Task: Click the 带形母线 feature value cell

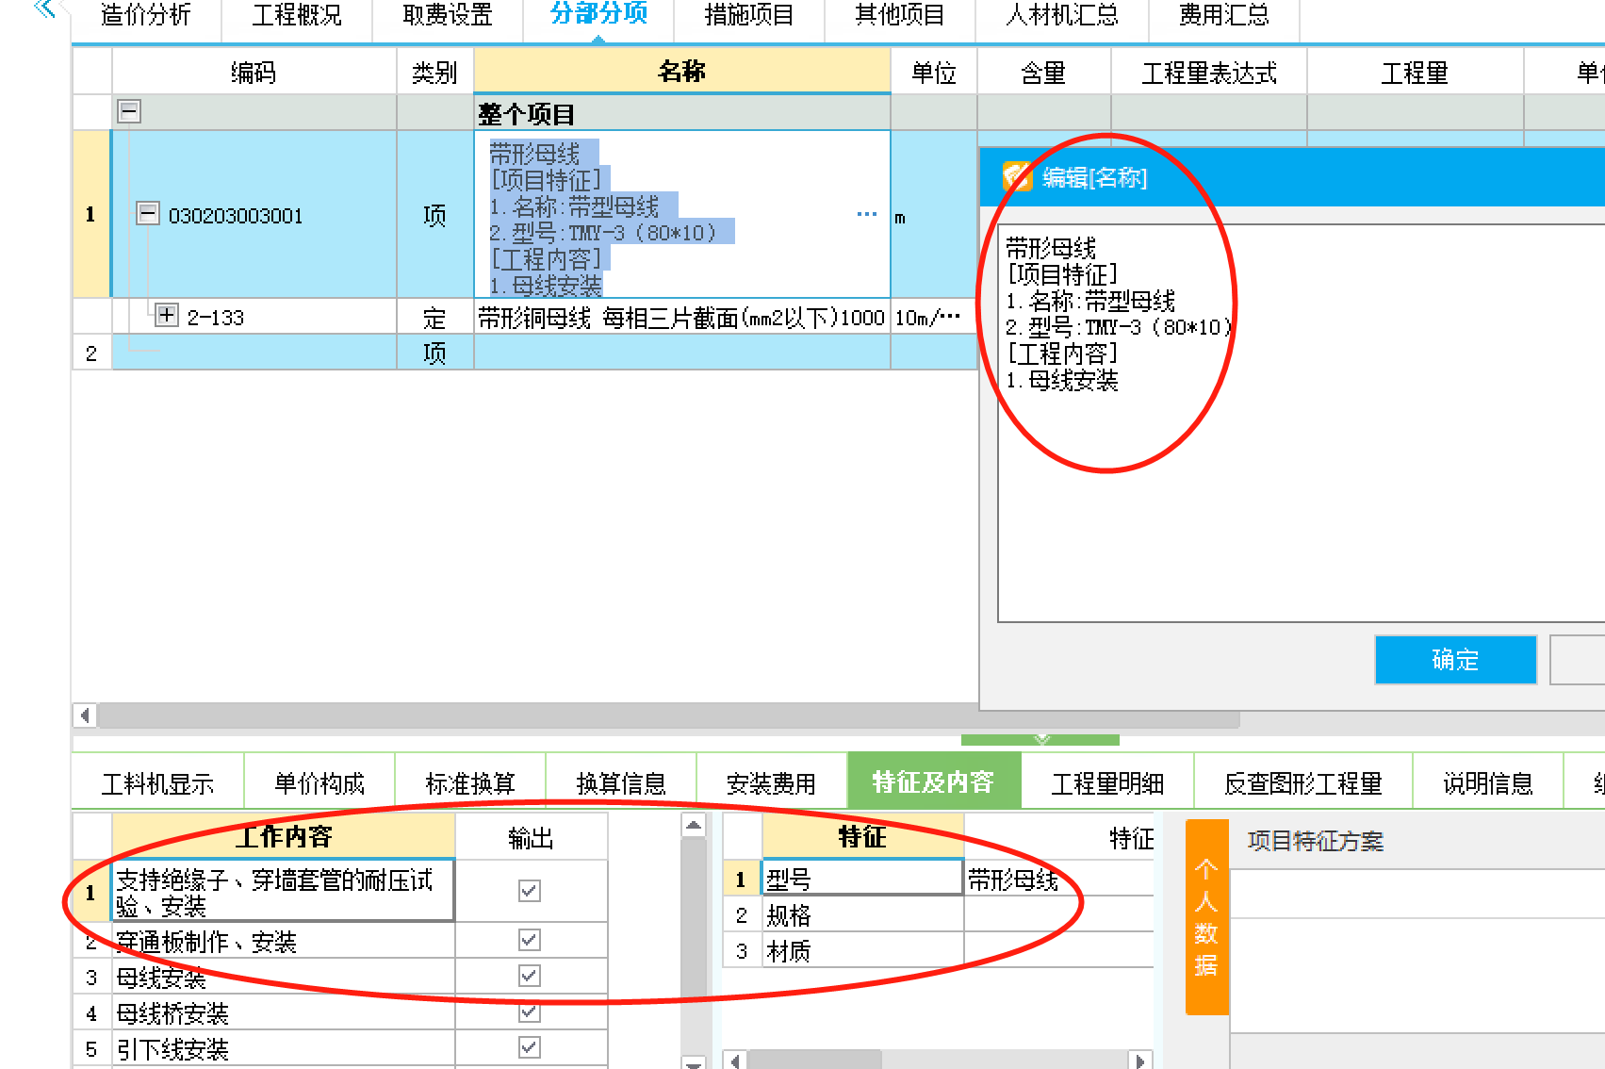Action: [1059, 879]
